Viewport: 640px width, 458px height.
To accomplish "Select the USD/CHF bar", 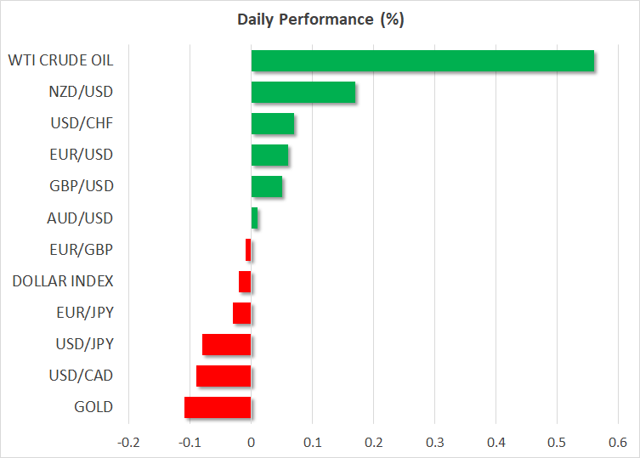I will (x=272, y=124).
